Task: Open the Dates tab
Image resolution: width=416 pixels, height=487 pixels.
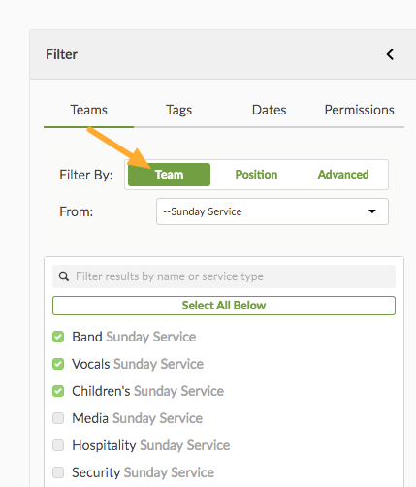Action: (x=269, y=110)
